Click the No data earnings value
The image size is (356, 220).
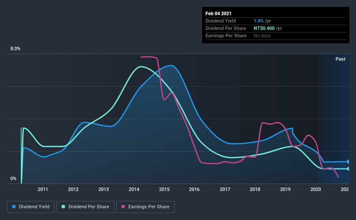(262, 36)
